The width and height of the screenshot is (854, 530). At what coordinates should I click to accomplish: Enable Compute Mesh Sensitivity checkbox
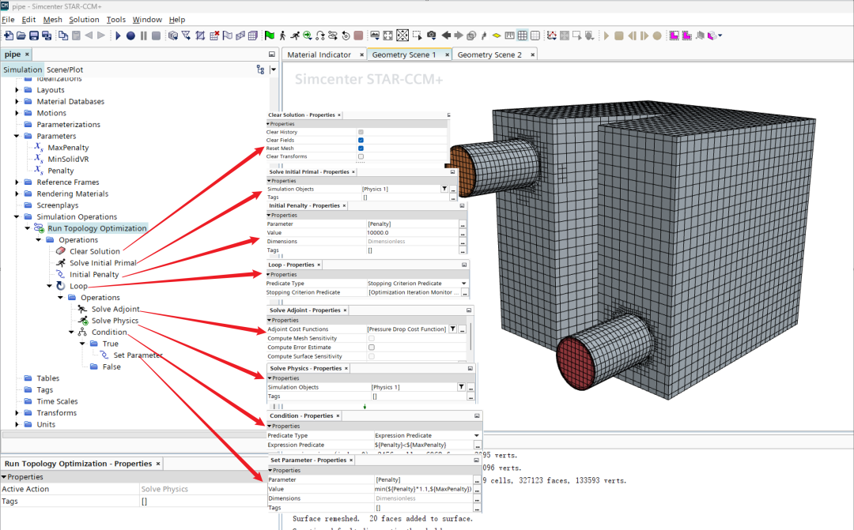pyautogui.click(x=372, y=338)
